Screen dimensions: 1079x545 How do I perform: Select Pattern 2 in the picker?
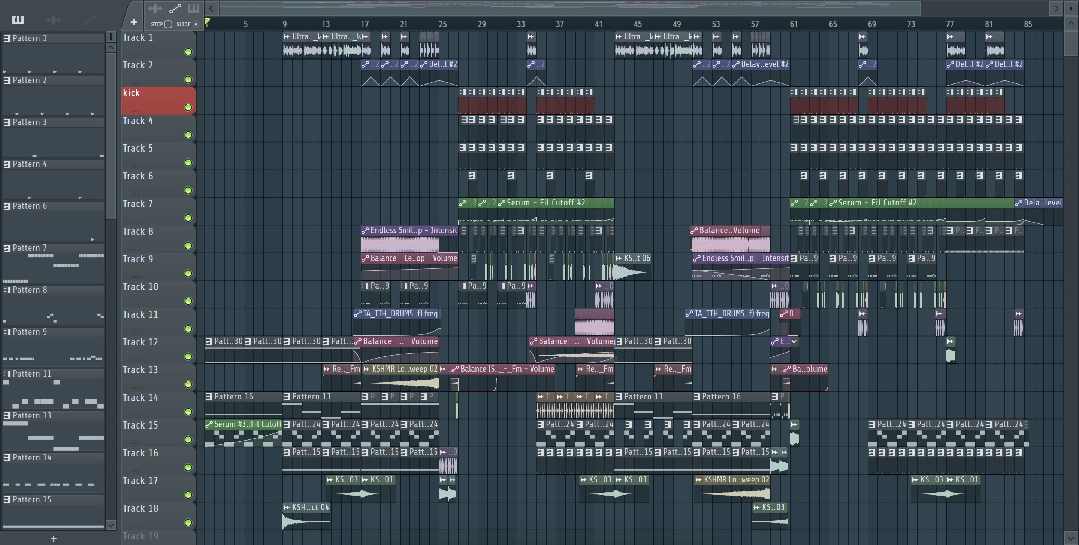pos(54,80)
